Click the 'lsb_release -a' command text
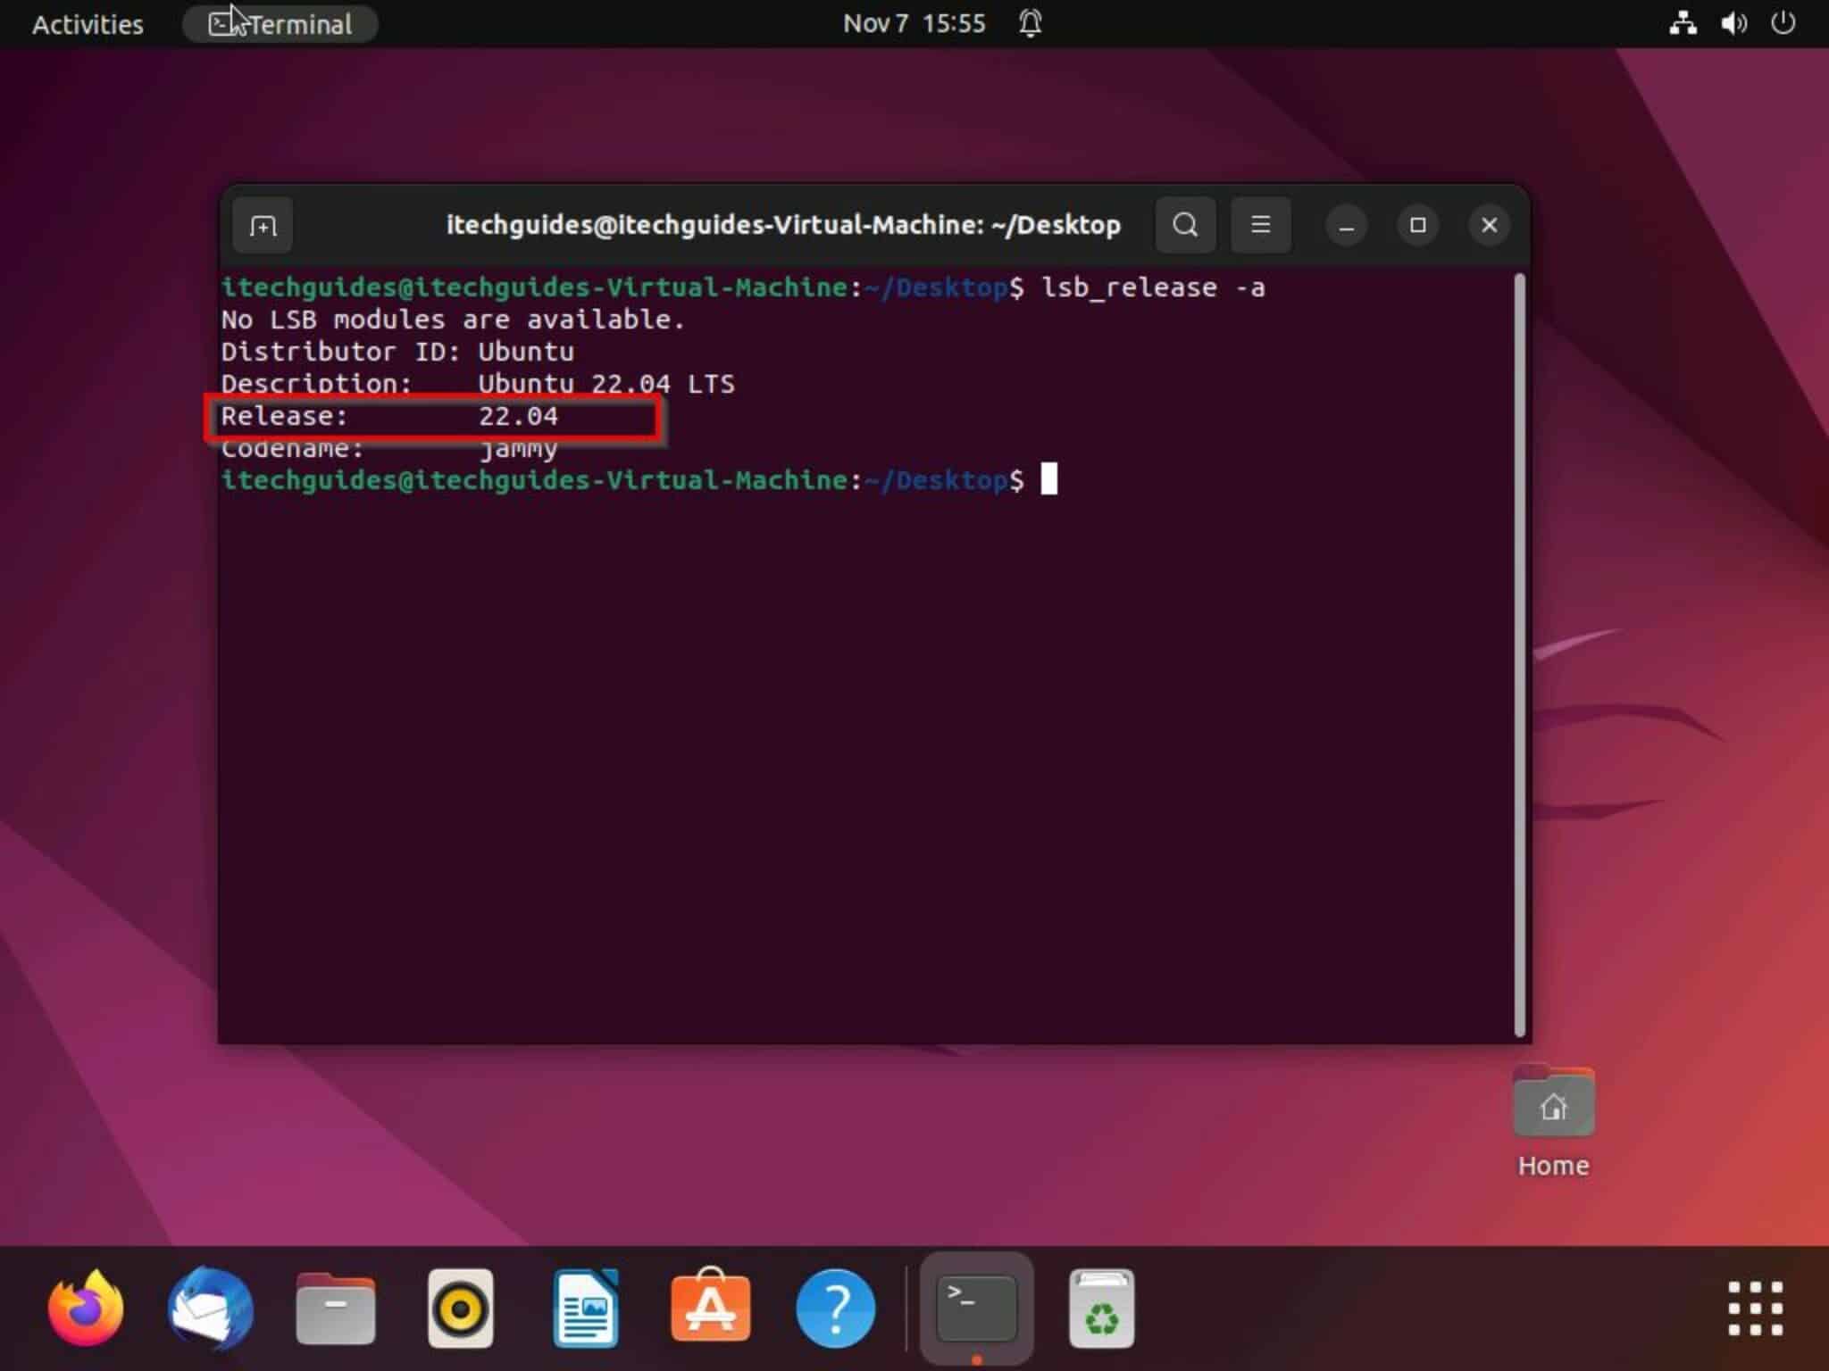 click(1154, 287)
